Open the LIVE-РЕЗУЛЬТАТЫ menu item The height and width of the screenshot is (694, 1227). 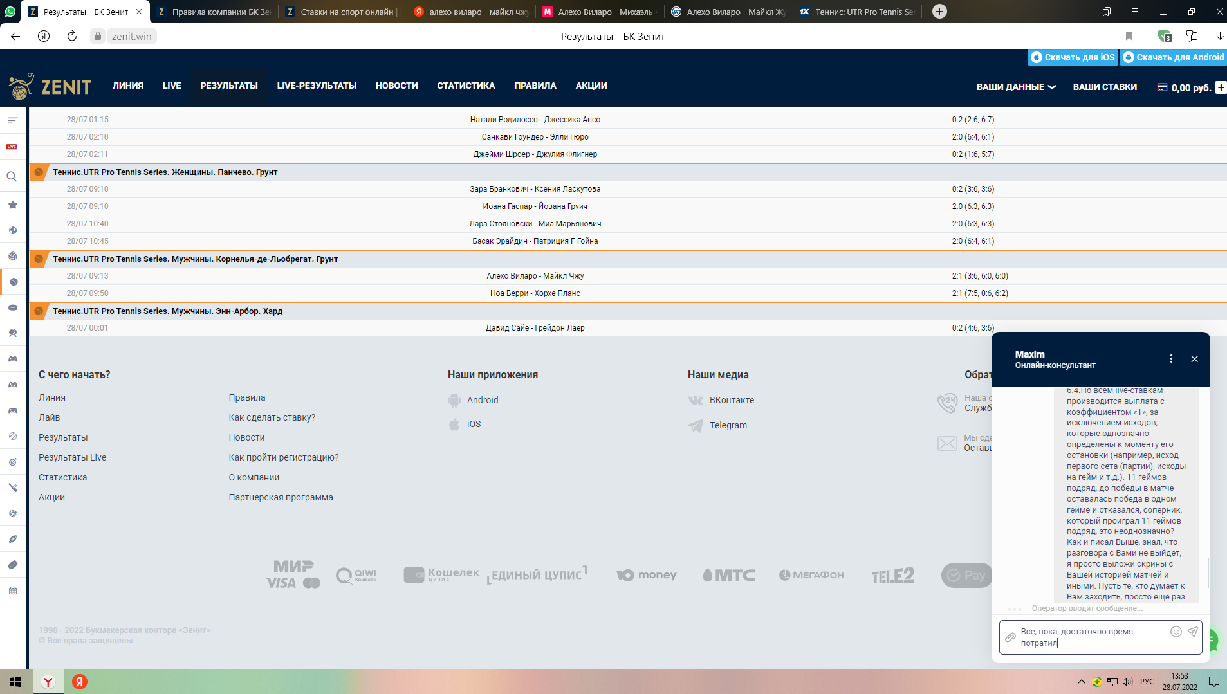[317, 86]
